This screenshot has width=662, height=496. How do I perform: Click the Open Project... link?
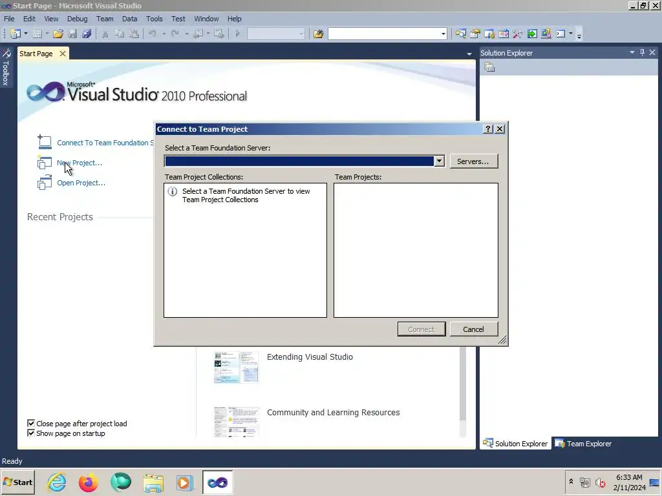pyautogui.click(x=81, y=183)
